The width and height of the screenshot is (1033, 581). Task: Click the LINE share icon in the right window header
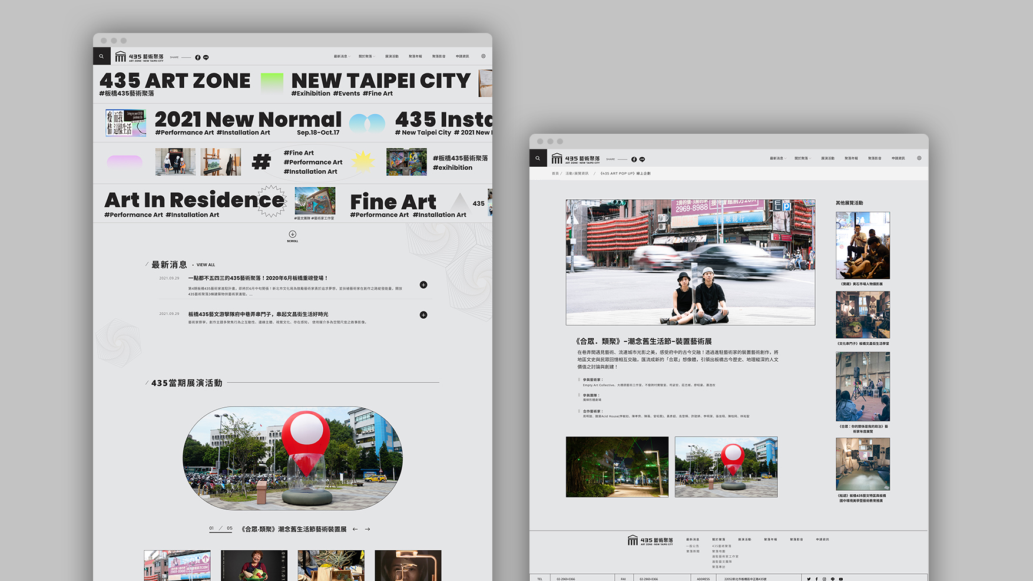[642, 159]
